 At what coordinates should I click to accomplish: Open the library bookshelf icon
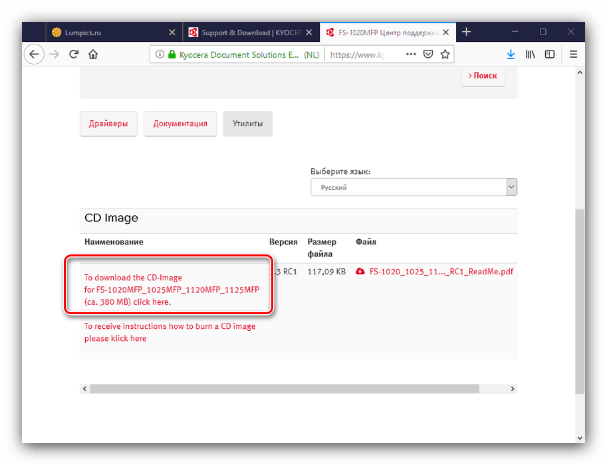[531, 54]
